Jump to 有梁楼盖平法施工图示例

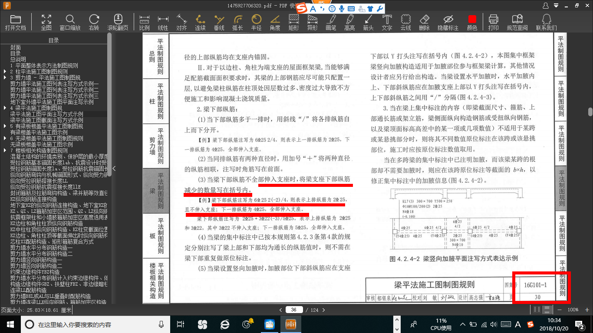click(39, 132)
